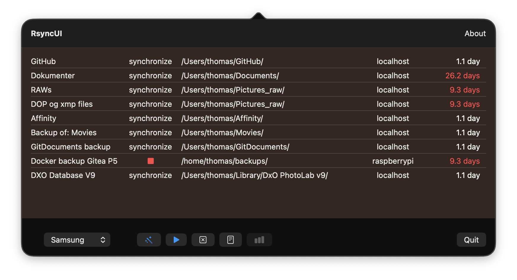
Task: Select the Backup of: Movies task
Action: click(64, 133)
